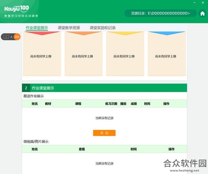Open the 课堂教学资源 tab

coord(69,28)
